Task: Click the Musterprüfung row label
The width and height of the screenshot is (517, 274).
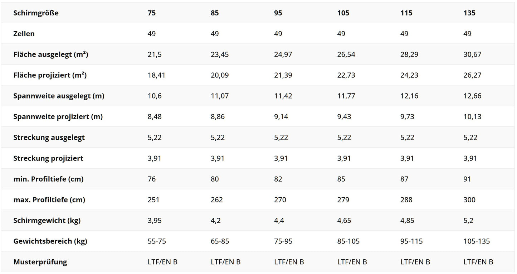Action: (x=40, y=263)
